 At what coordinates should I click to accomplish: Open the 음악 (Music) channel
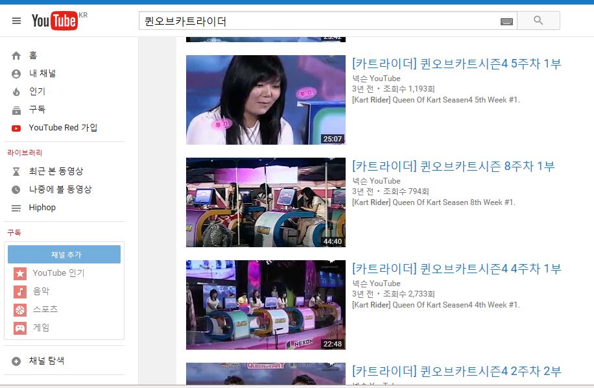tap(41, 291)
